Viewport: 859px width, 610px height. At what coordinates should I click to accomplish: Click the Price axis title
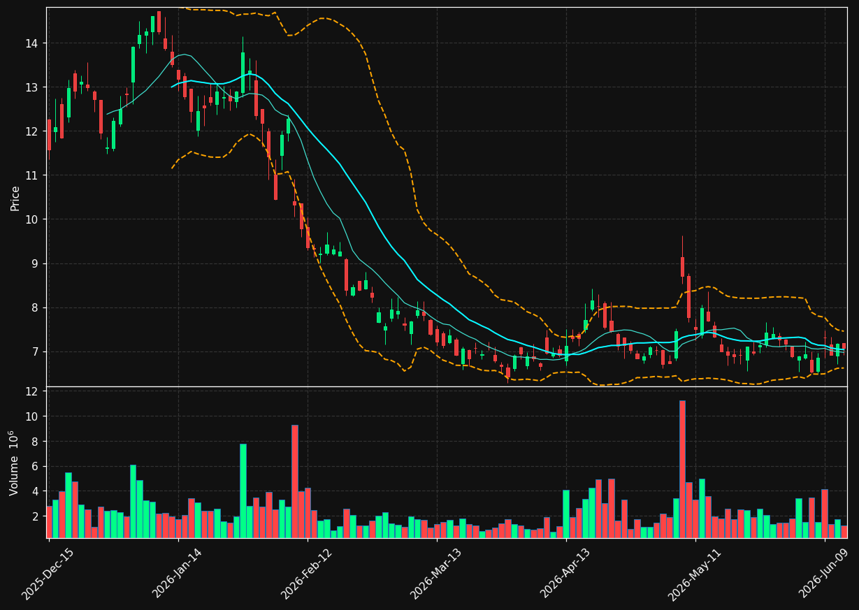click(x=15, y=198)
